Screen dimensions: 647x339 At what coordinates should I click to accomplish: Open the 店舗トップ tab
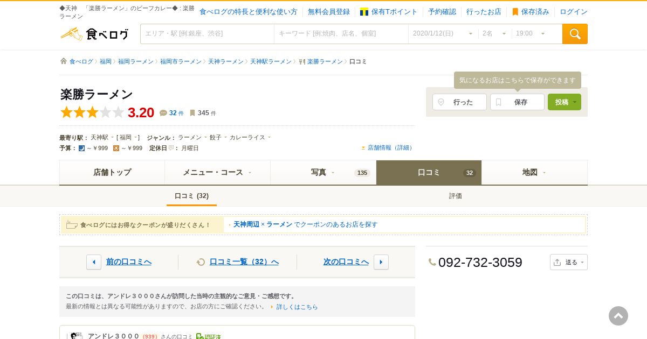pos(112,172)
